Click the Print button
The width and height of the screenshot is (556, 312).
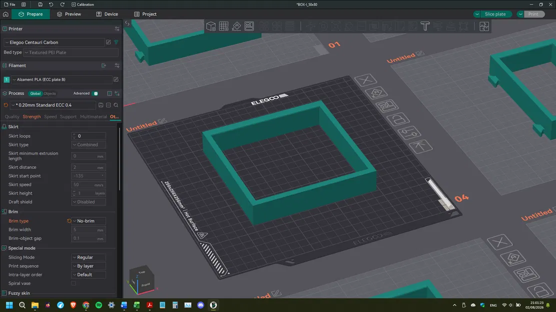pos(533,14)
